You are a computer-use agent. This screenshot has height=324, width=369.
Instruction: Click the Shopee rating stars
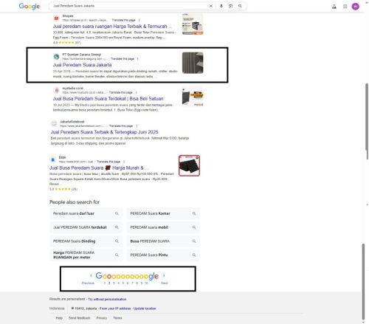click(66, 43)
